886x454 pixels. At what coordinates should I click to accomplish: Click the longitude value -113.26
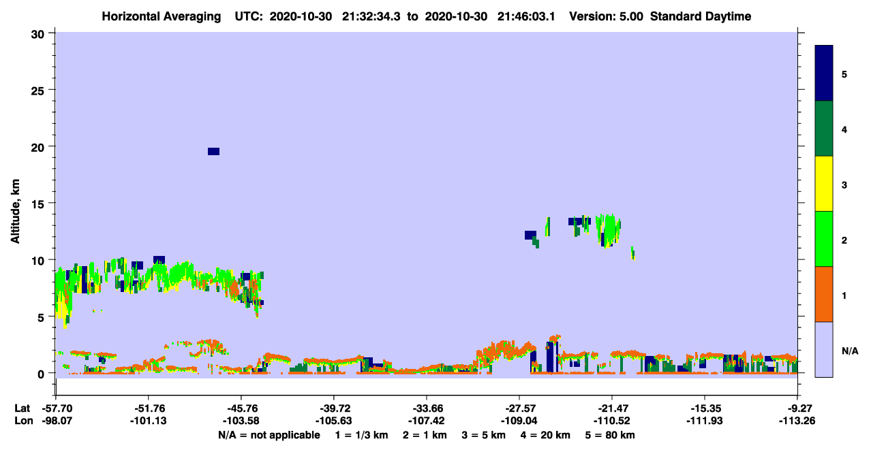point(797,421)
